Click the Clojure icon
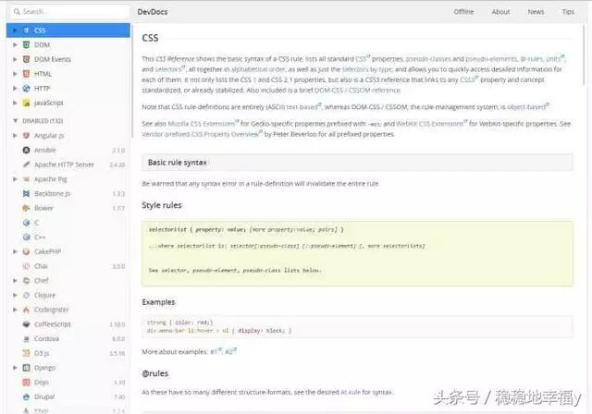This screenshot has width=592, height=414. click(26, 295)
